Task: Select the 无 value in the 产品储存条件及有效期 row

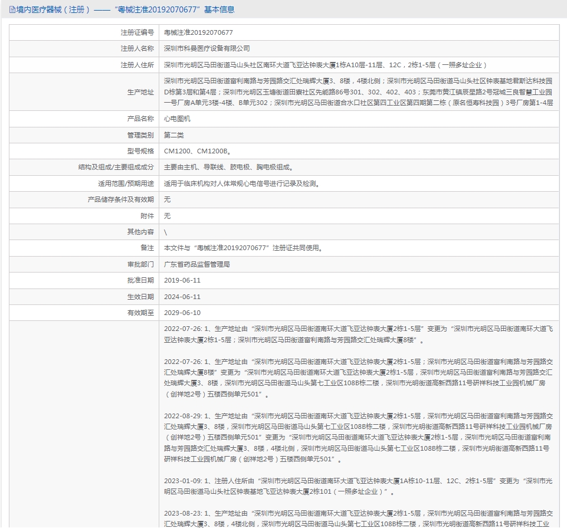Action: point(167,199)
